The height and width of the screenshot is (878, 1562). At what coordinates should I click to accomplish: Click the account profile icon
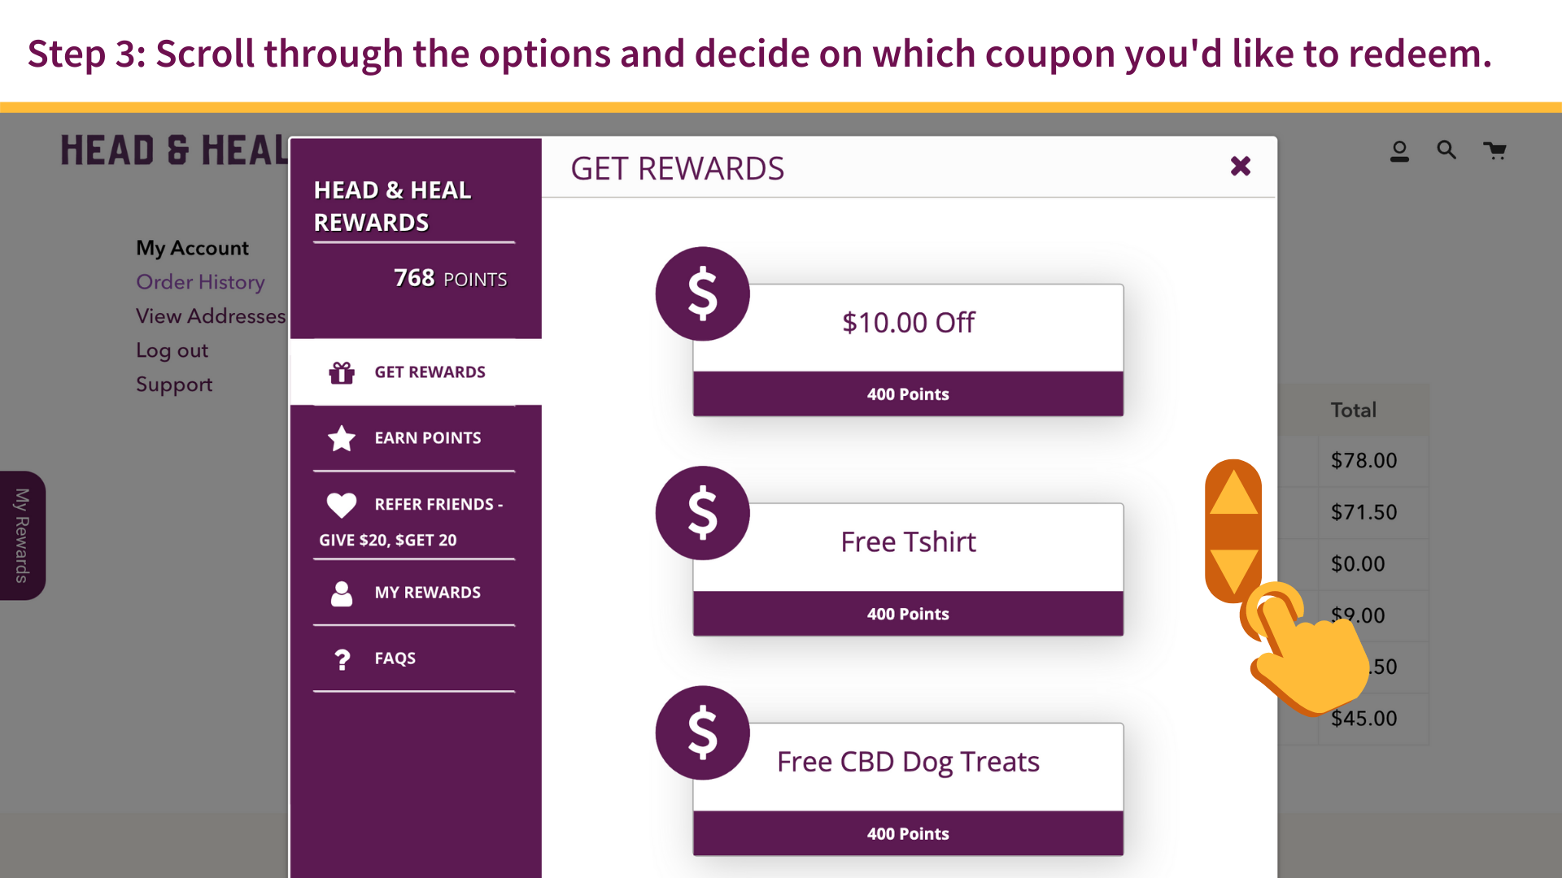pos(1399,151)
